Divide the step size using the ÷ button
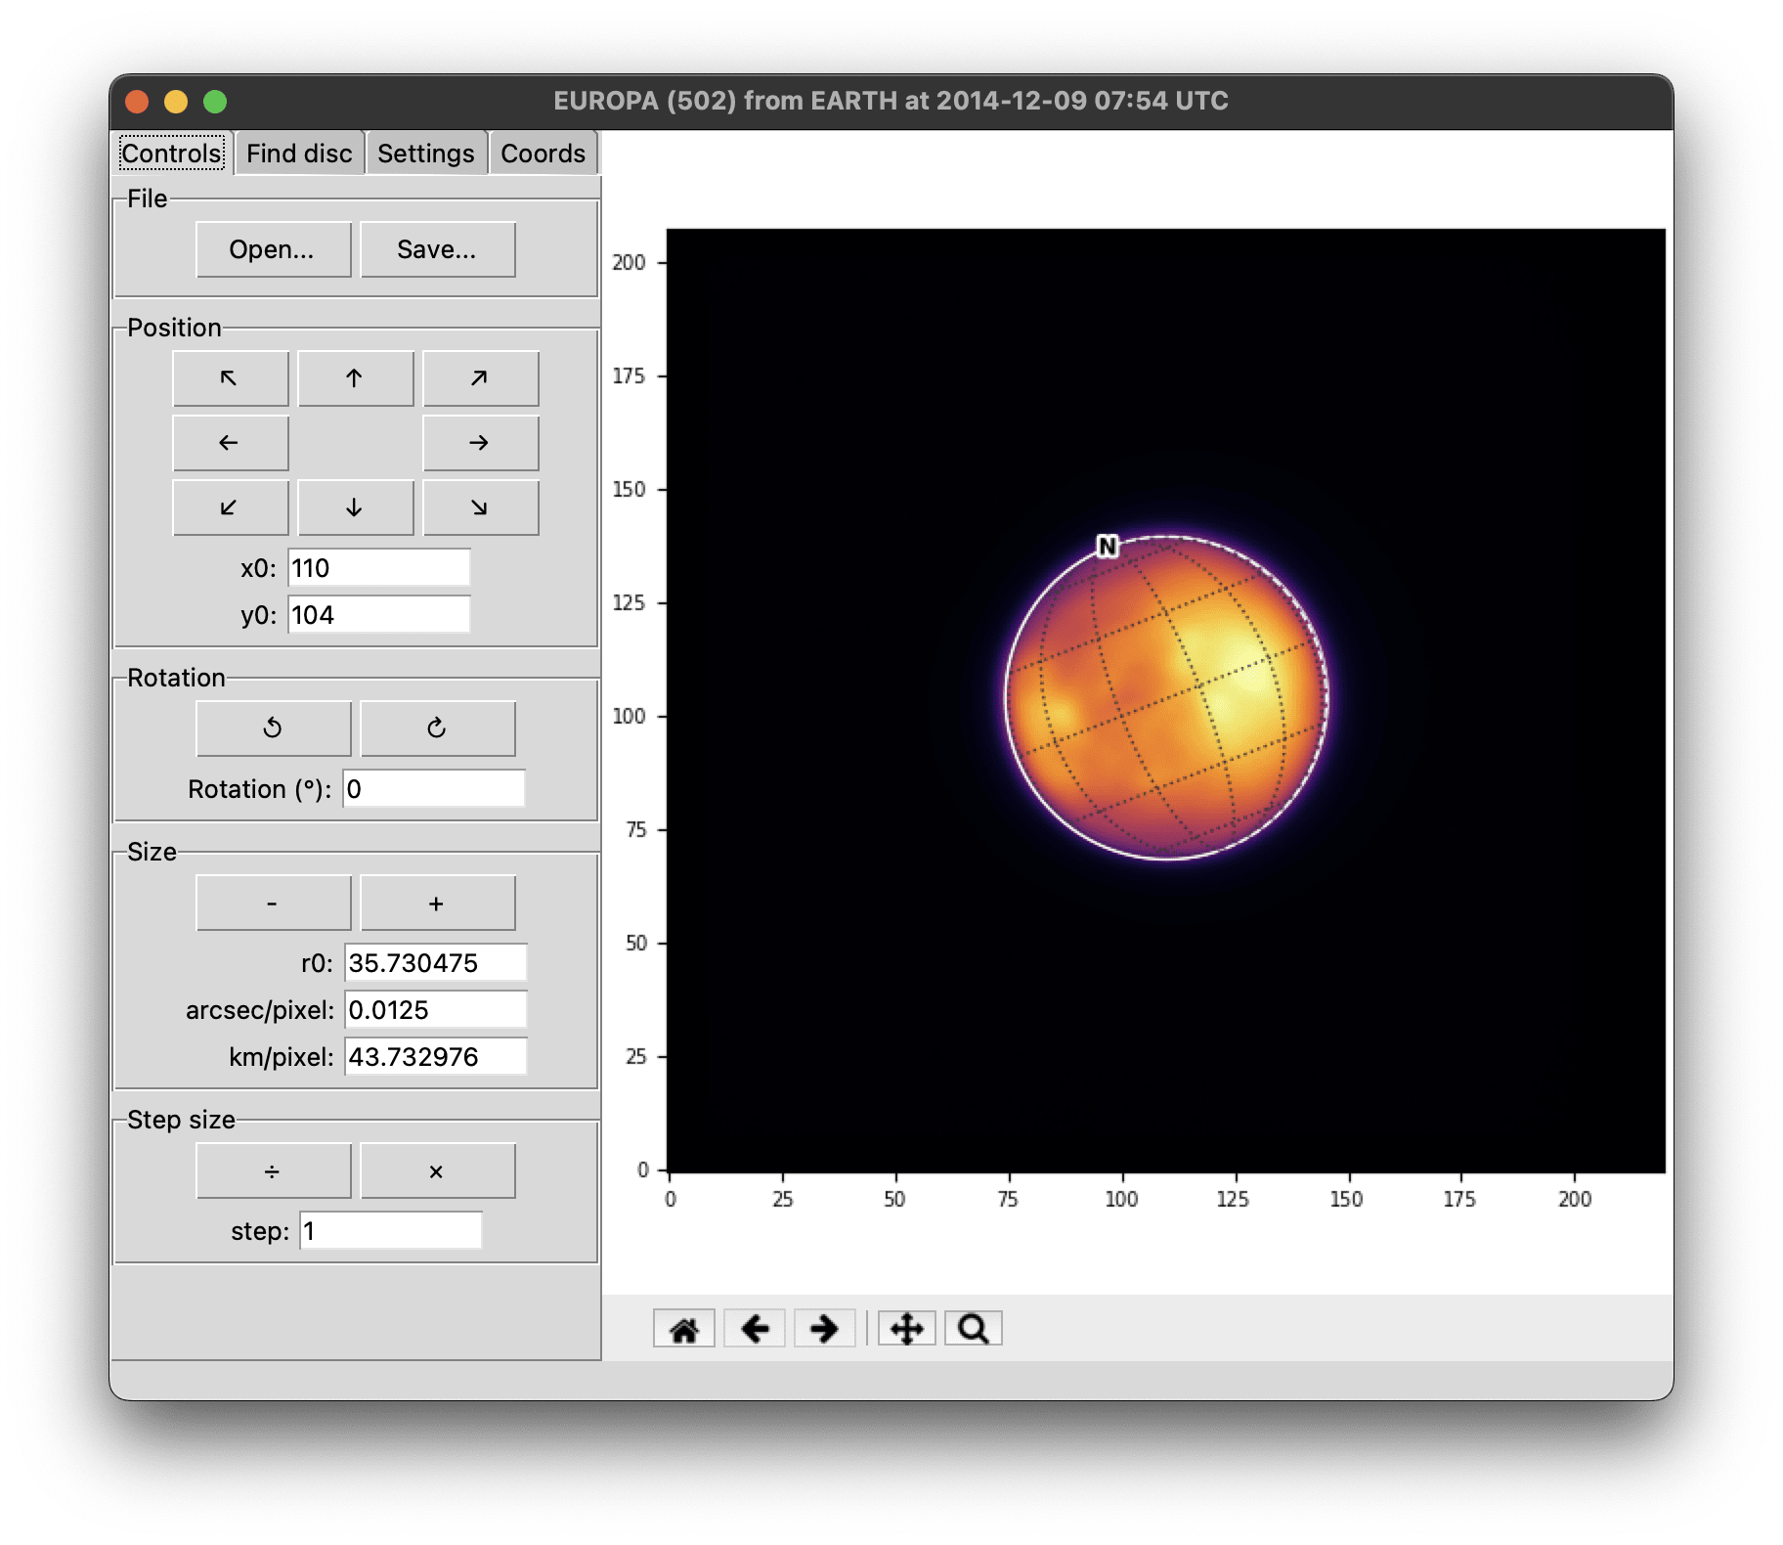The height and width of the screenshot is (1545, 1783). (274, 1170)
